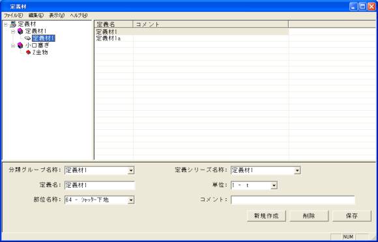Close the 定義材 window
Viewport: 378px width, 242px height.
[371, 7]
